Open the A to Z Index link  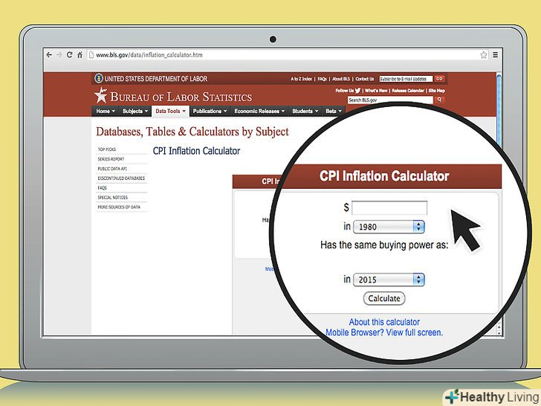(x=301, y=79)
